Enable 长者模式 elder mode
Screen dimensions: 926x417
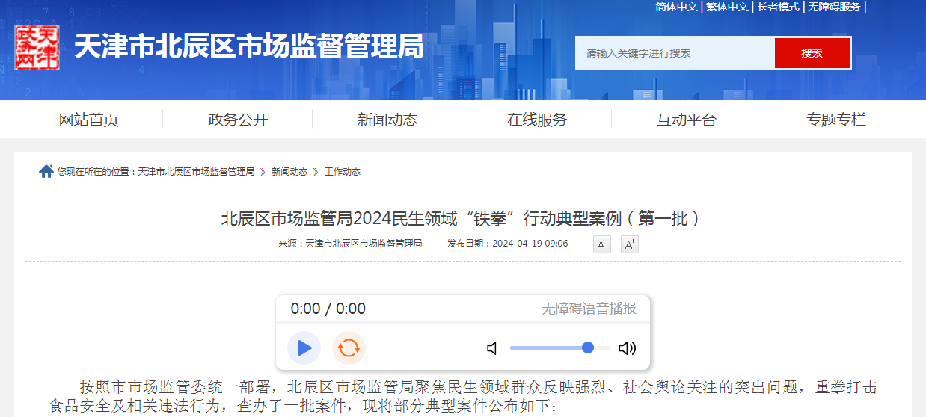778,7
